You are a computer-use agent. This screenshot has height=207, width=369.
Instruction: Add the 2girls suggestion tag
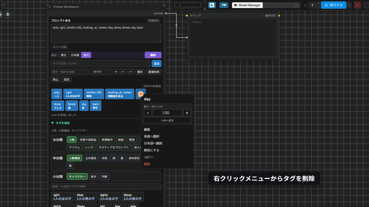[109, 197]
